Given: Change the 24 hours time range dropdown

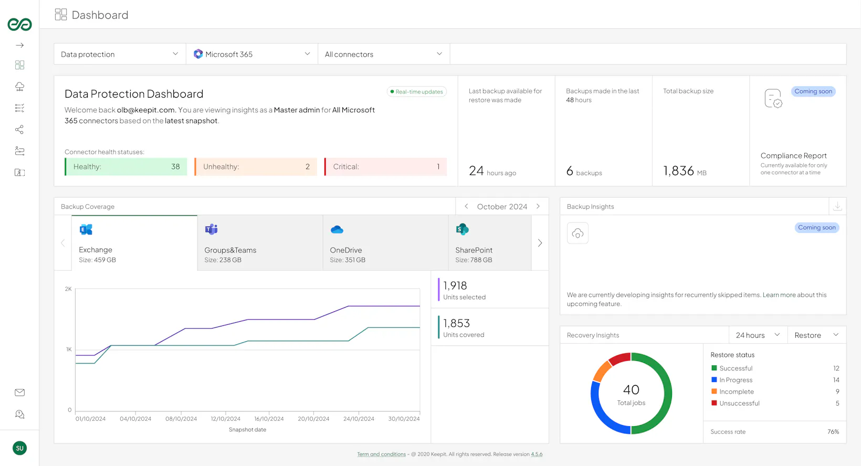Looking at the screenshot, I should click(758, 335).
